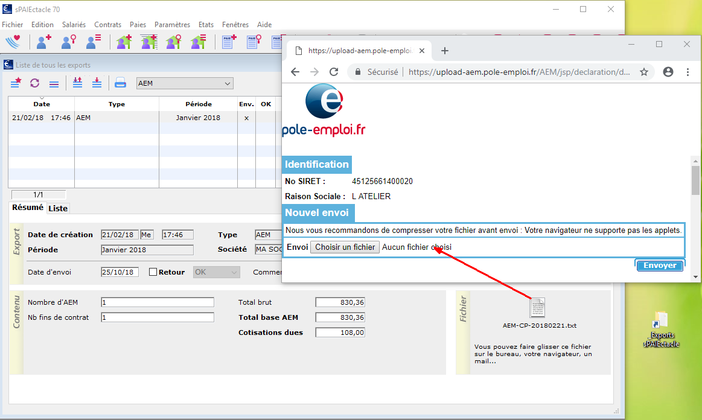Click the heart and waves icon in the sPAIEctacle toolbar
This screenshot has width=702, height=420.
click(x=13, y=42)
